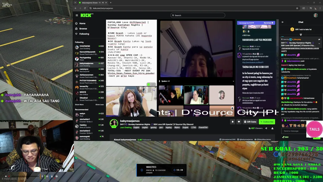Open CHUPAENG channel in Following list
323x182 pixels.
pyautogui.click(x=89, y=47)
